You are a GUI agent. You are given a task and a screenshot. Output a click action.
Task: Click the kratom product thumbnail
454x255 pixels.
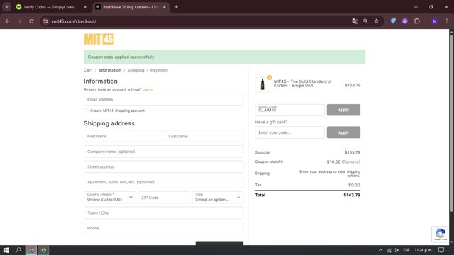pyautogui.click(x=262, y=85)
